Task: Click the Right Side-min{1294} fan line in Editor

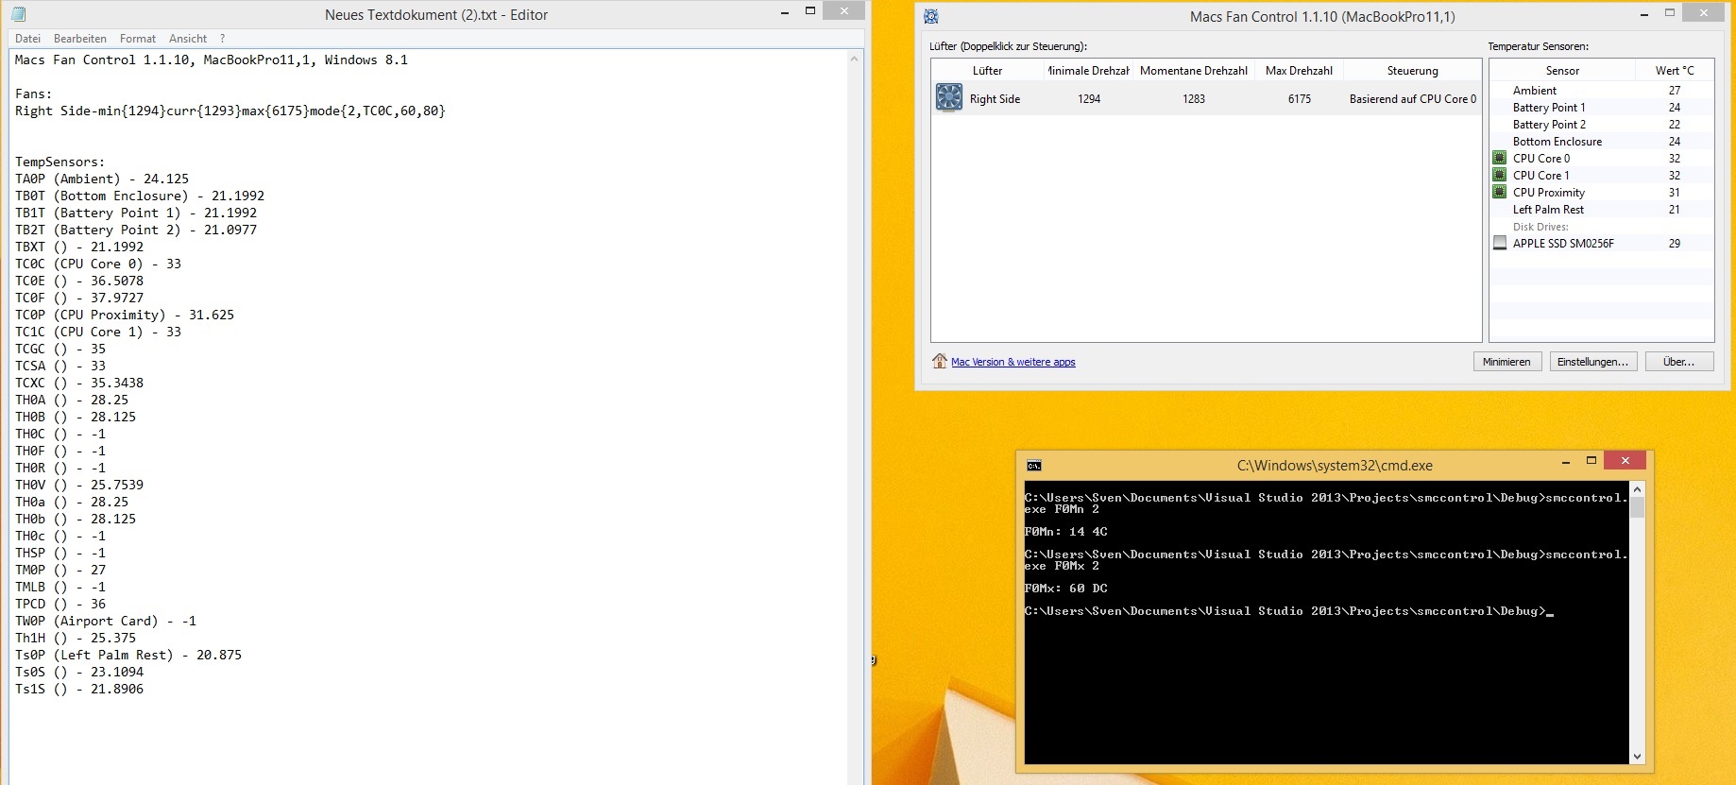Action: coord(230,111)
